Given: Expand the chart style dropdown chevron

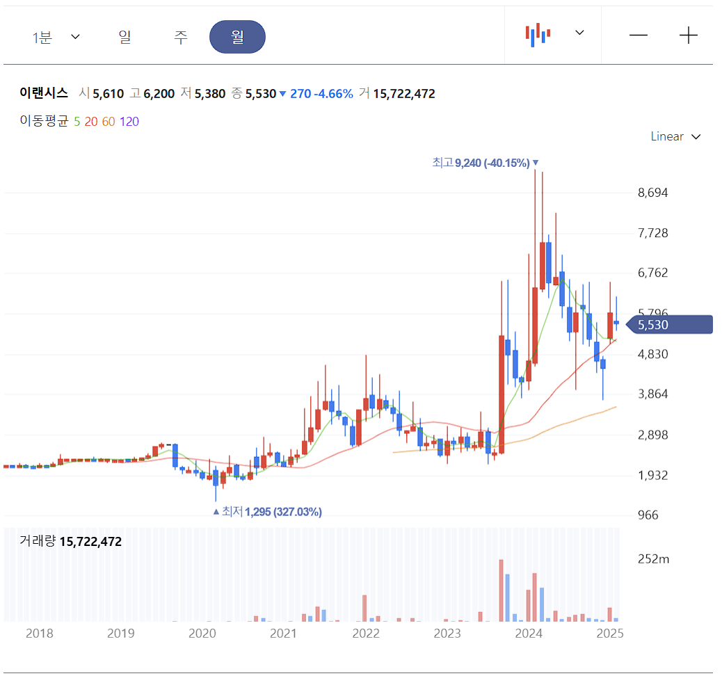Looking at the screenshot, I should click(x=579, y=33).
